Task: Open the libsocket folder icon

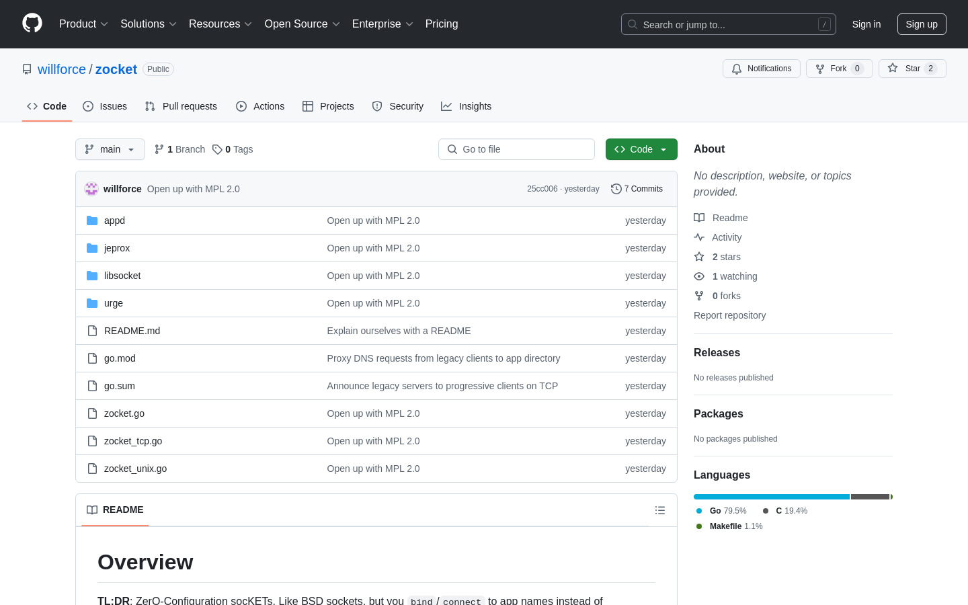Action: [92, 276]
